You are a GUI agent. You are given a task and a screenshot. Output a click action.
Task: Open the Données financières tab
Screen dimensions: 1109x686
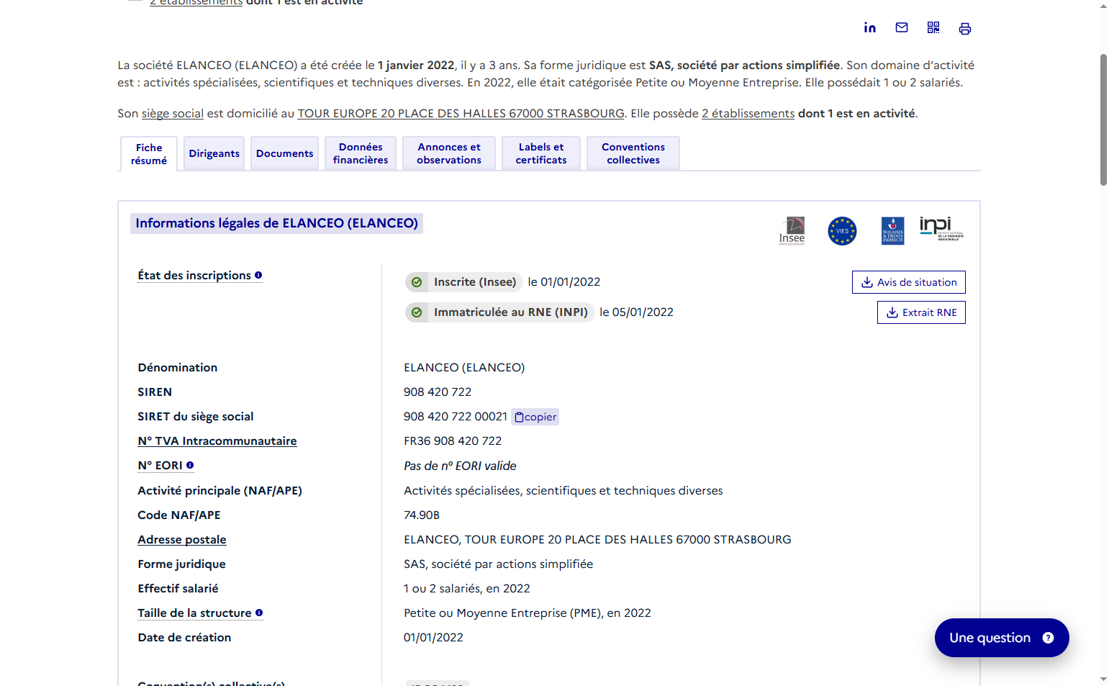tap(361, 153)
